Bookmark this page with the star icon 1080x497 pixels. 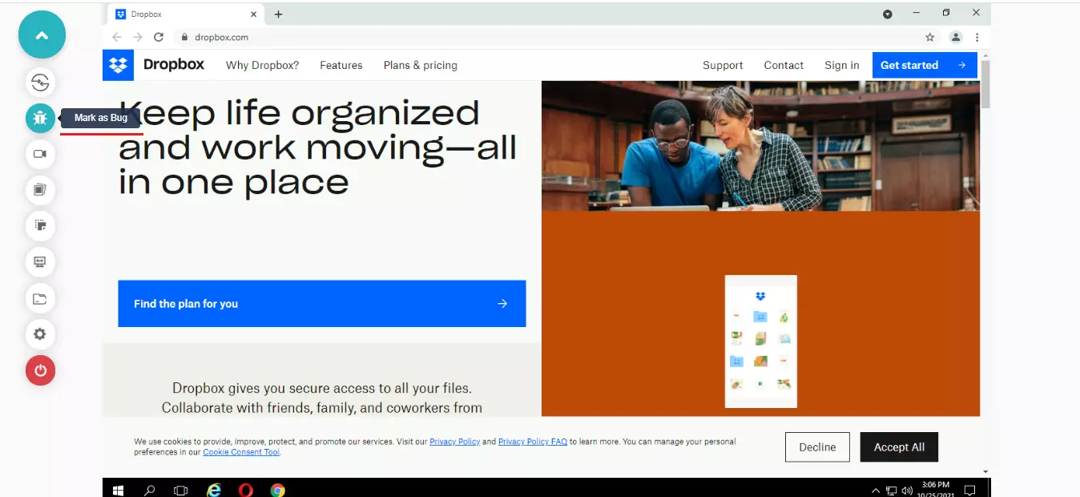(929, 37)
